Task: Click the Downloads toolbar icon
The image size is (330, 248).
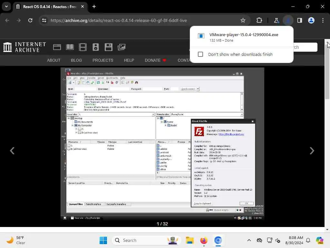Action: point(288,20)
